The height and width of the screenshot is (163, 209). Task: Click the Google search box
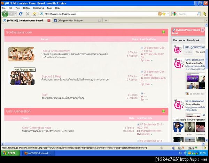point(187,14)
